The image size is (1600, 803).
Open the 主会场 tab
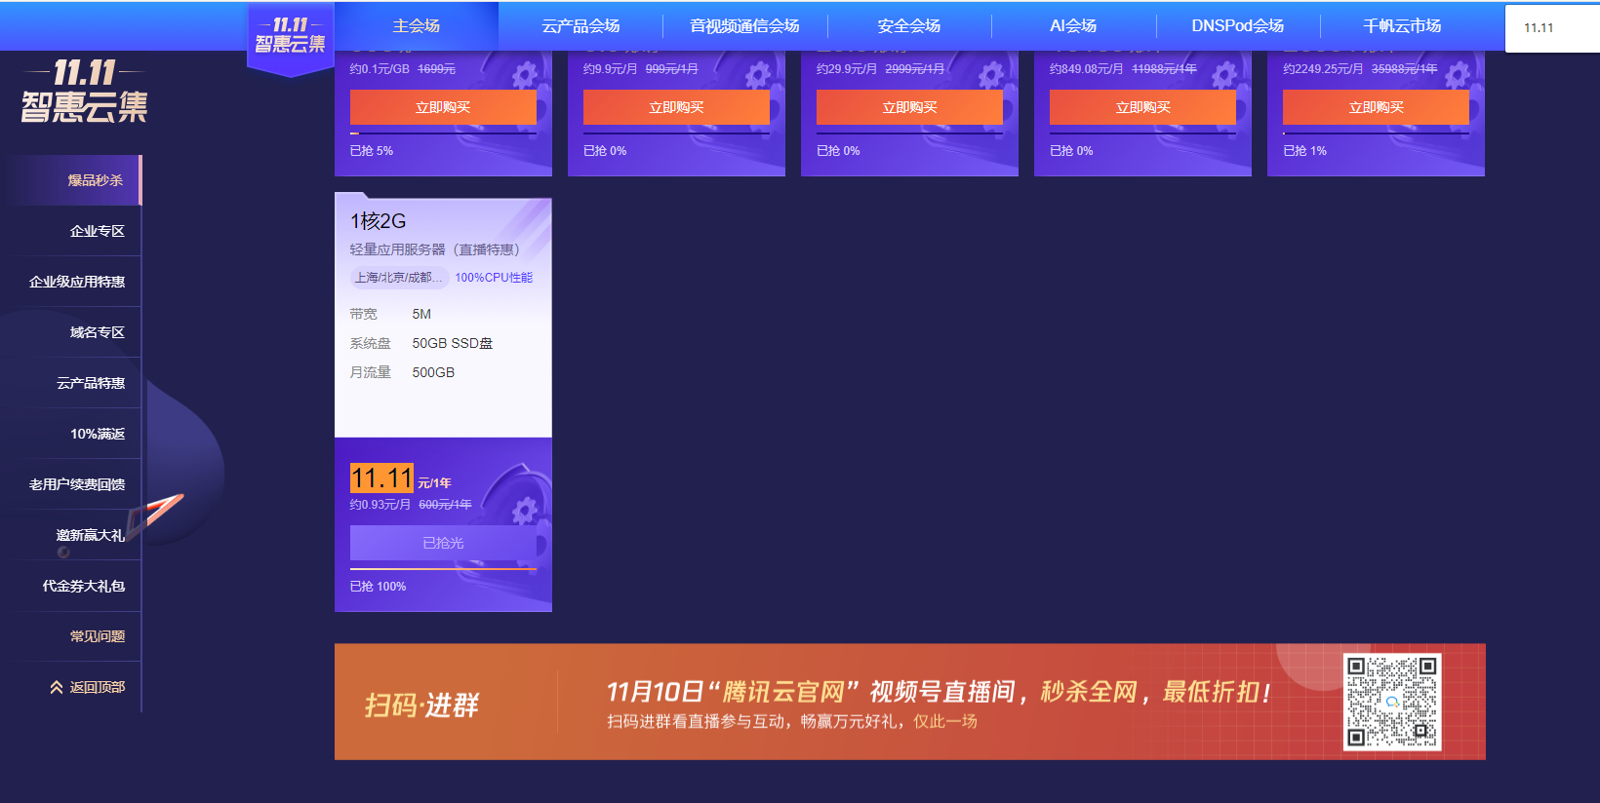click(417, 25)
